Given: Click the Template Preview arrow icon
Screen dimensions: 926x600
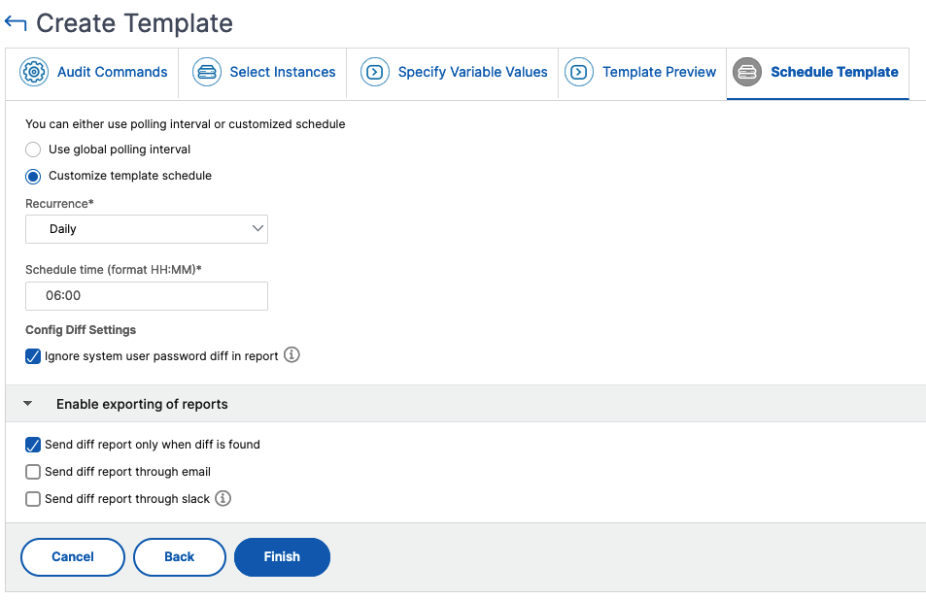Looking at the screenshot, I should point(579,72).
